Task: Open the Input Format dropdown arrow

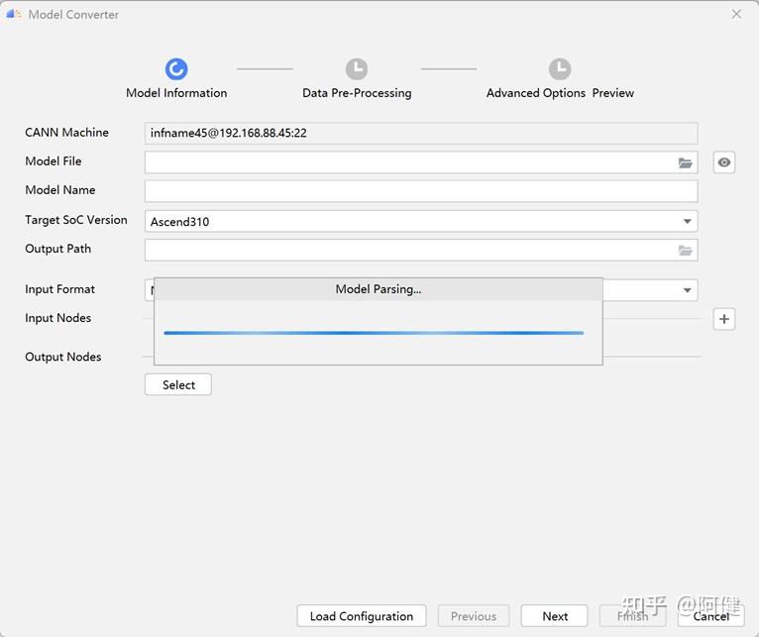Action: coord(687,290)
